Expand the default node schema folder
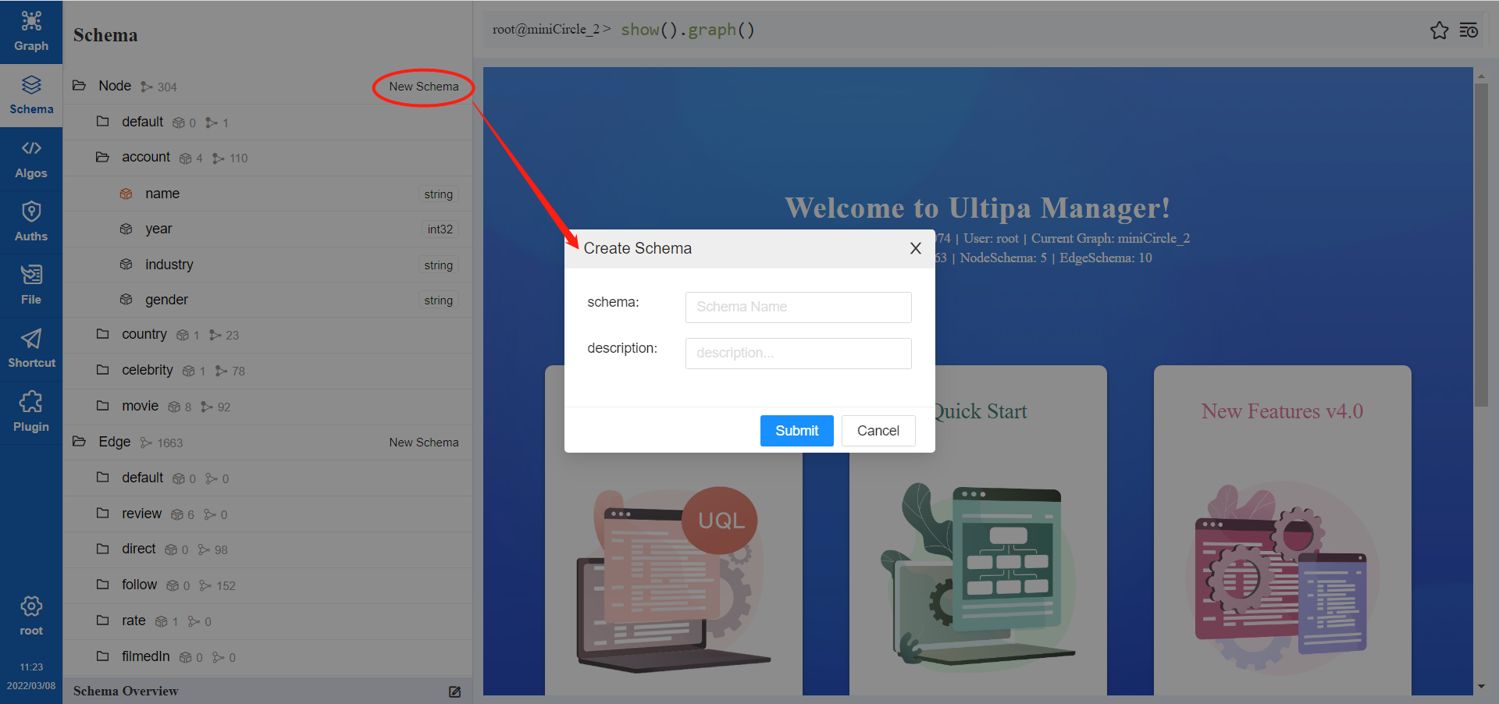The width and height of the screenshot is (1499, 704). coord(102,121)
